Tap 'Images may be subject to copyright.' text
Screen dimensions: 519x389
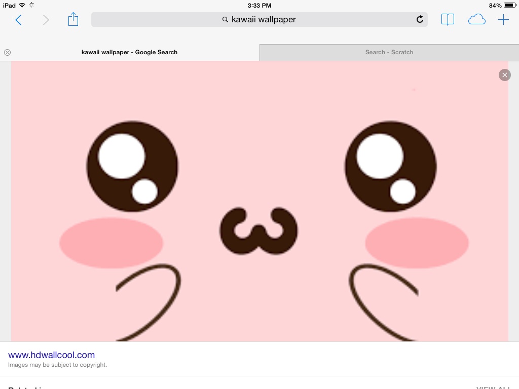pyautogui.click(x=57, y=365)
